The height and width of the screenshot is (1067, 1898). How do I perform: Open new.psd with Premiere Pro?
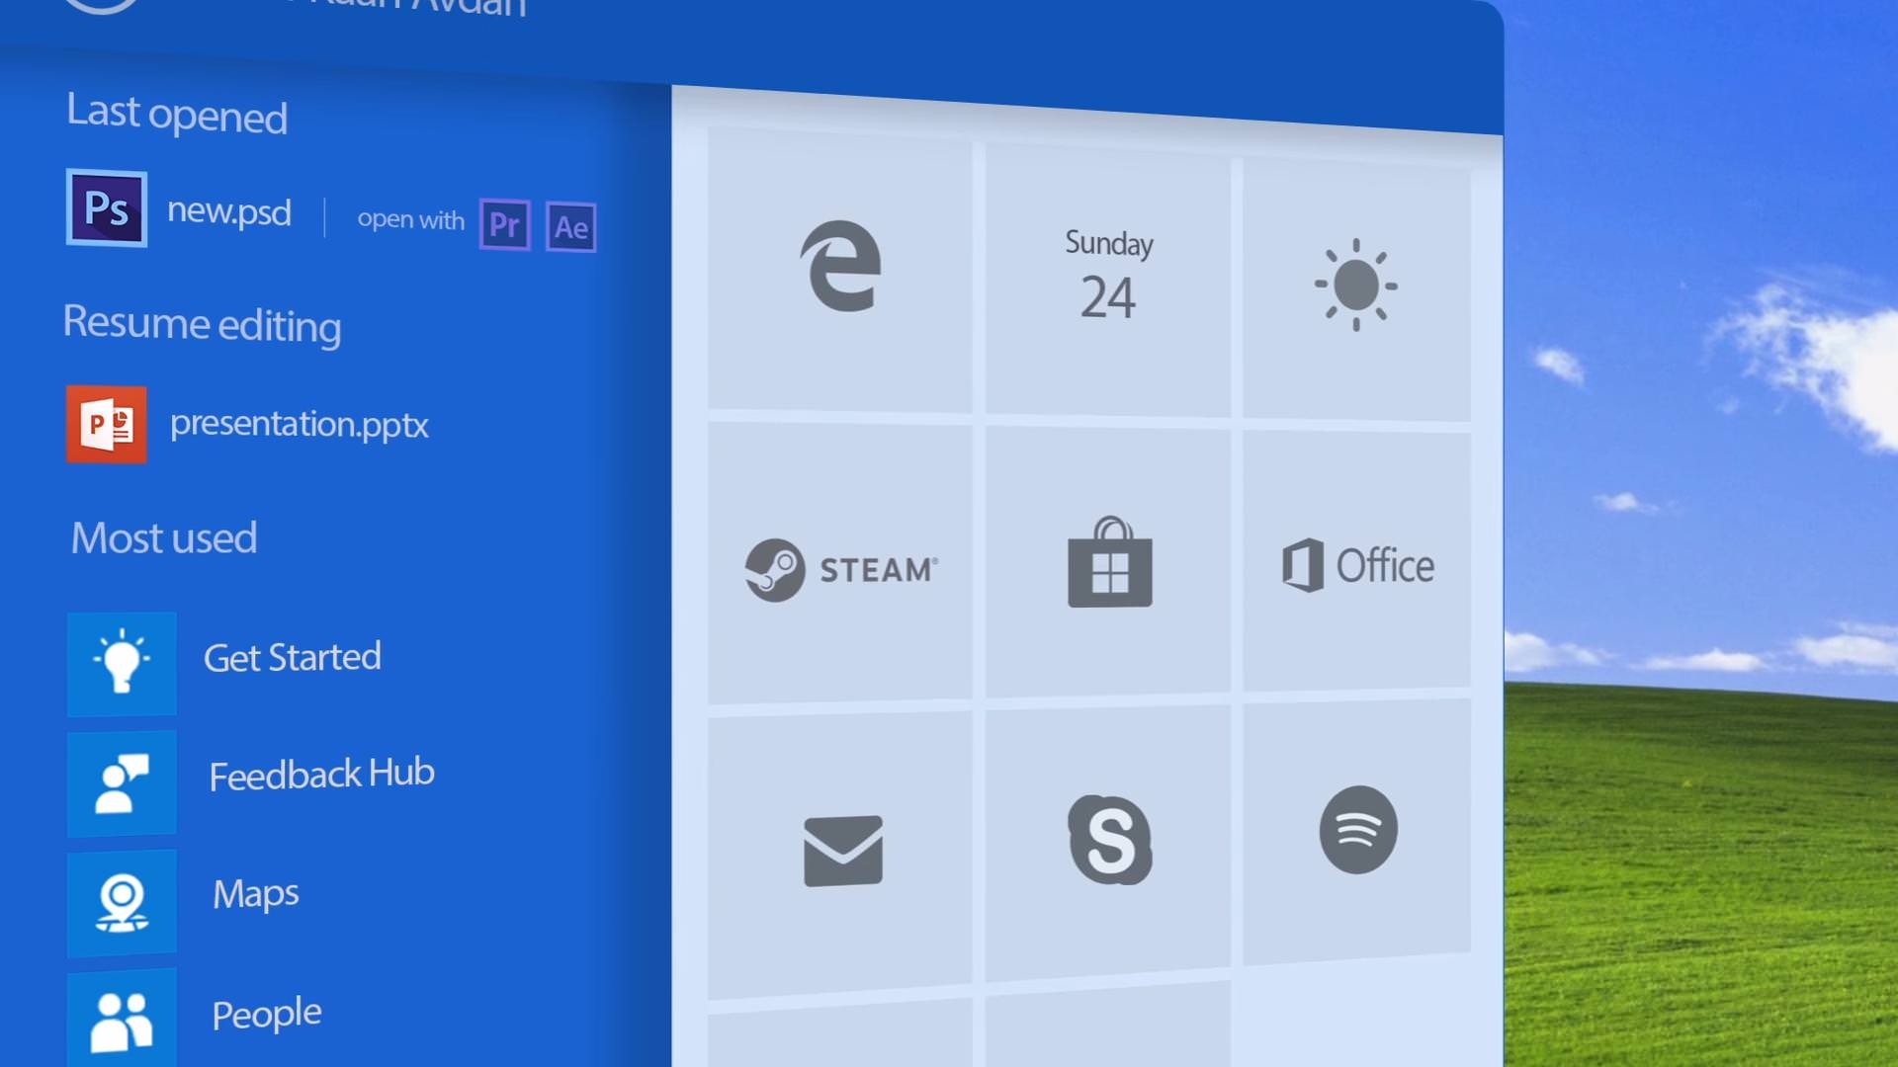tap(504, 225)
